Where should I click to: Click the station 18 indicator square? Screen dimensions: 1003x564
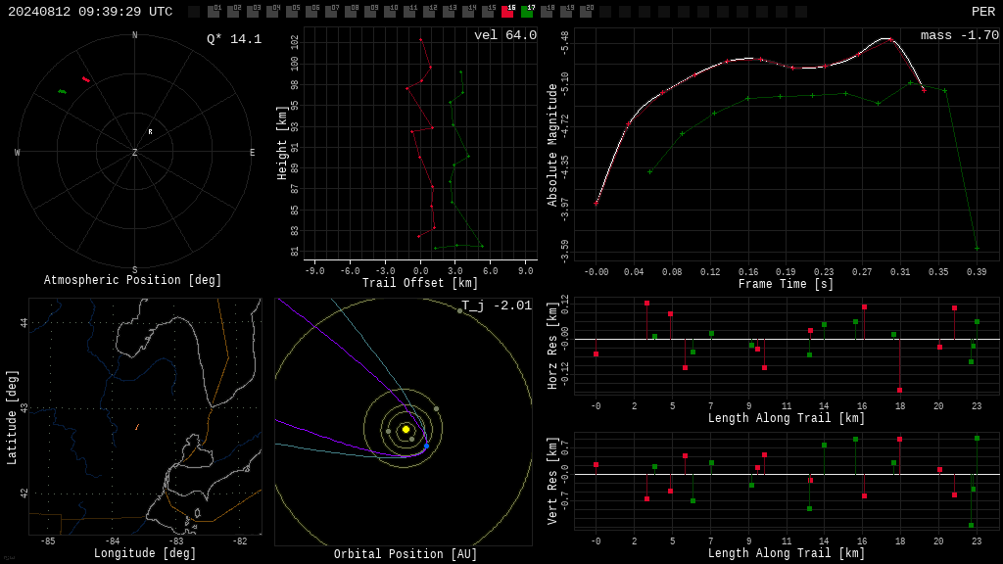pos(547,12)
